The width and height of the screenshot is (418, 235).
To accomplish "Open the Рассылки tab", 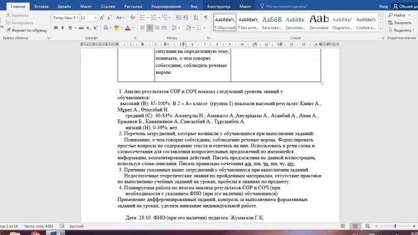I will [x=133, y=7].
